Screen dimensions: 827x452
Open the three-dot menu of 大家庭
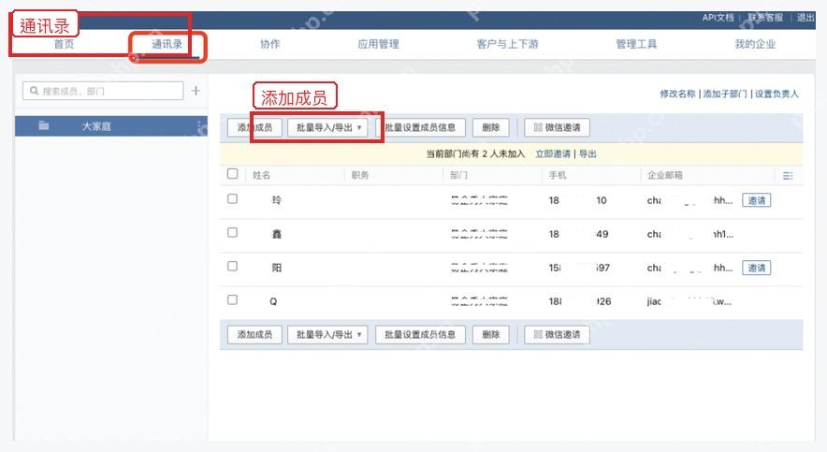[x=199, y=126]
